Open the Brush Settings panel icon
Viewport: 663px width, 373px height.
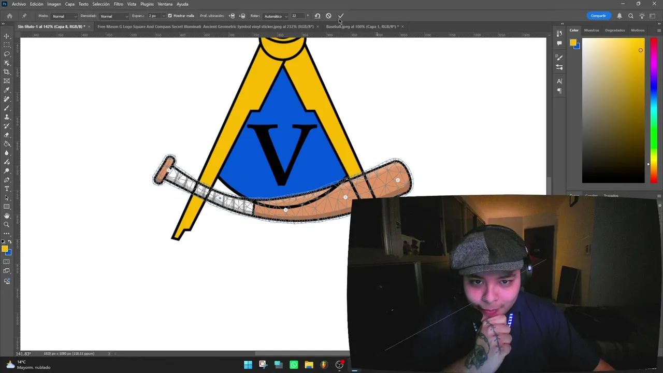click(x=559, y=57)
